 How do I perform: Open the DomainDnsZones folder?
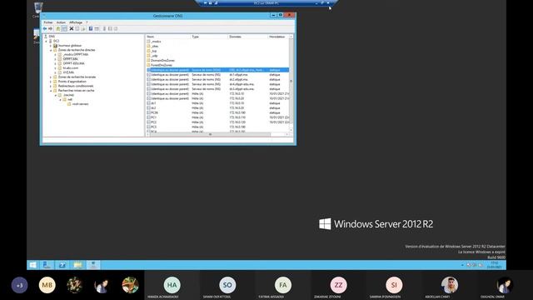(161, 61)
